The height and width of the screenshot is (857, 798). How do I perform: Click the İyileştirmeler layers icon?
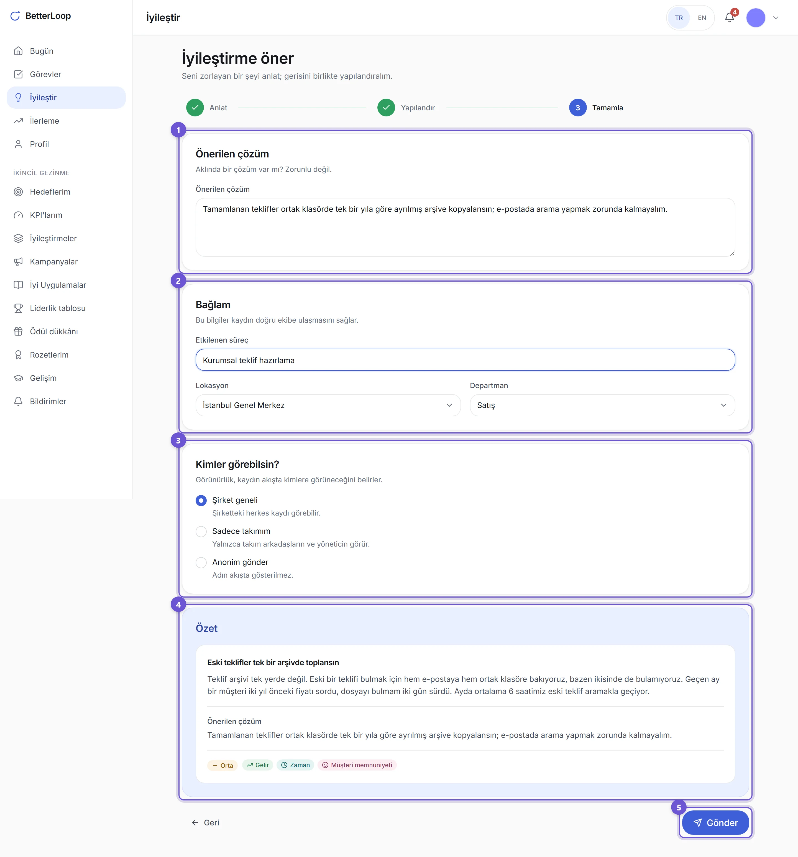coord(18,238)
